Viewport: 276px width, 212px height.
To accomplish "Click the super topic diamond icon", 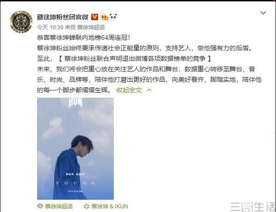I will pos(40,206).
